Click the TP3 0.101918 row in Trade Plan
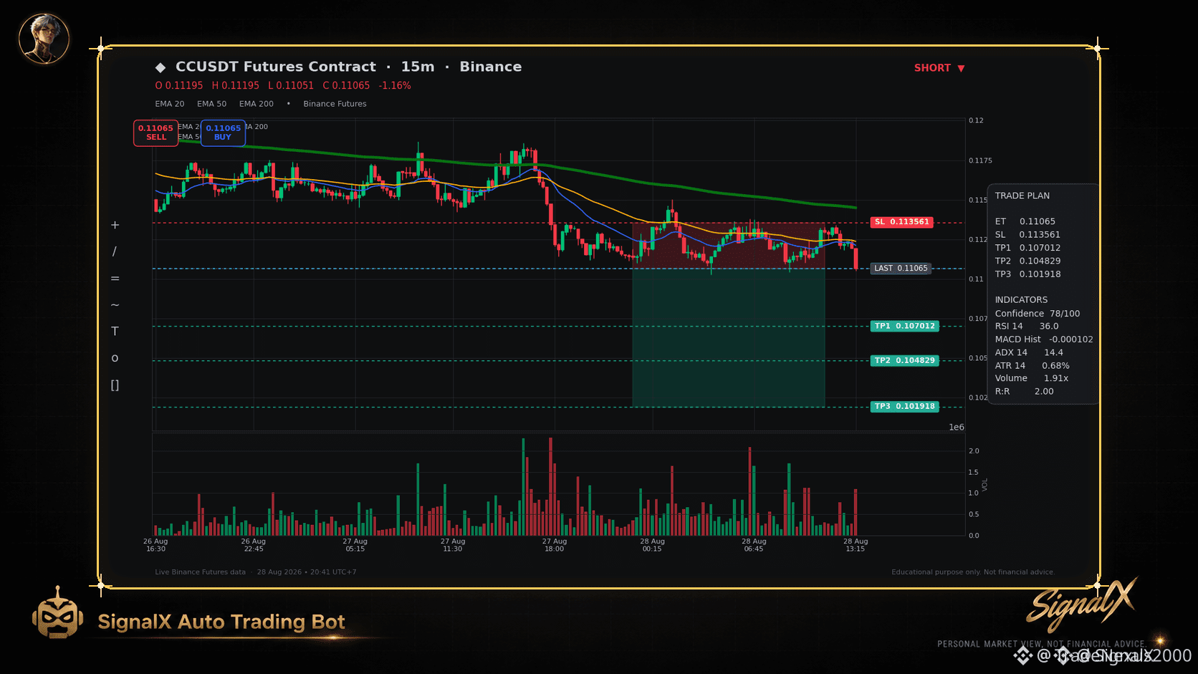Screen dimensions: 1198x674 click(x=1027, y=274)
